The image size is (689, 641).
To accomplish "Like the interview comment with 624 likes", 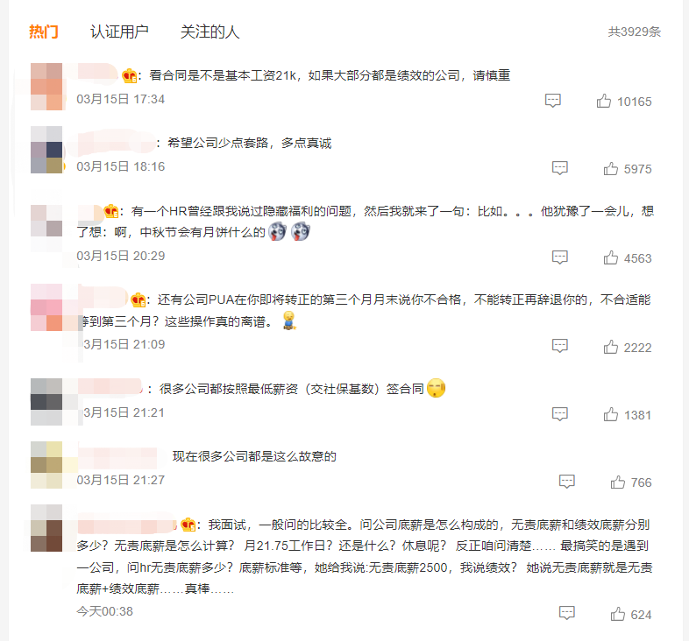I will [x=618, y=614].
